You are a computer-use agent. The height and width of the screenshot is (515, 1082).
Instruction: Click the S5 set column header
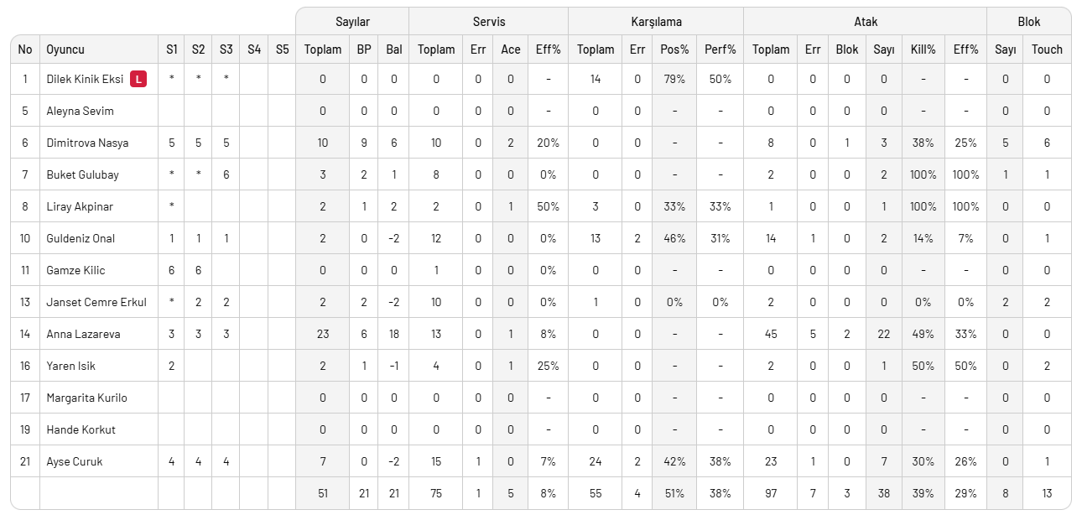pyautogui.click(x=282, y=49)
